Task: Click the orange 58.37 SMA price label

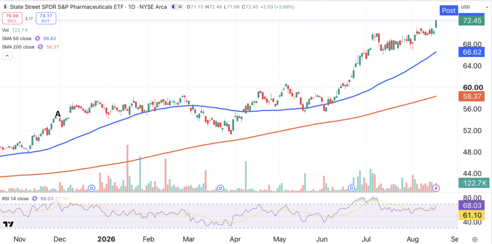Action: pyautogui.click(x=472, y=96)
